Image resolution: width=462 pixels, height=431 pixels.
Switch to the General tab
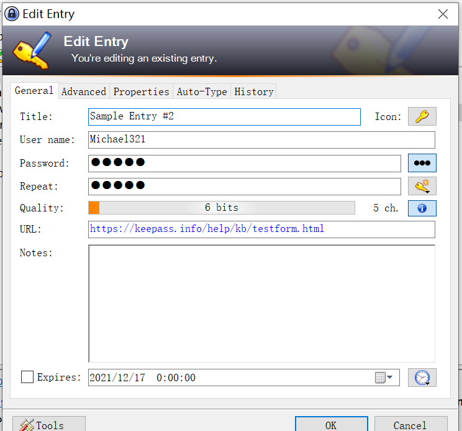pos(34,91)
